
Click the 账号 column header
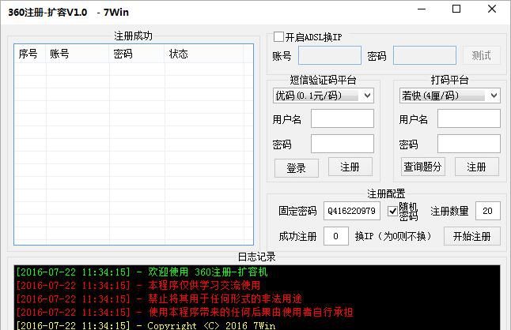pyautogui.click(x=77, y=54)
